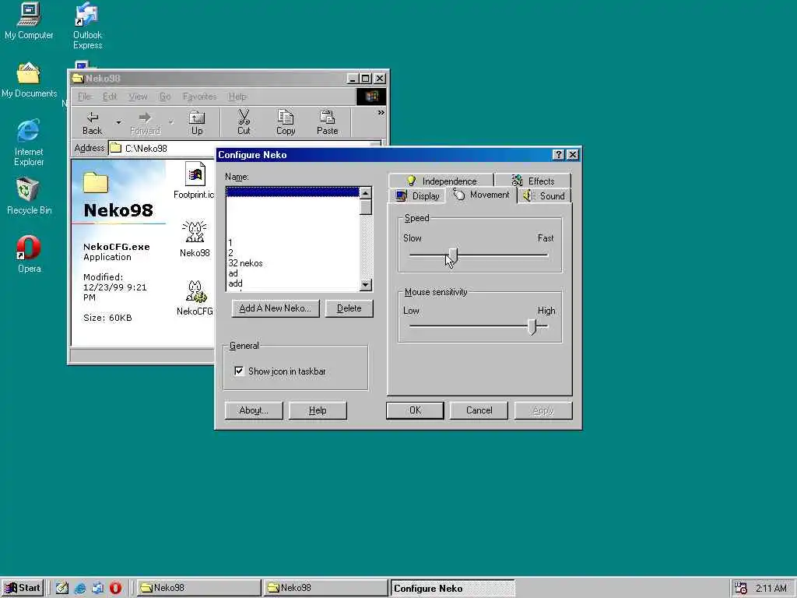Click the context help question mark button

pos(558,155)
